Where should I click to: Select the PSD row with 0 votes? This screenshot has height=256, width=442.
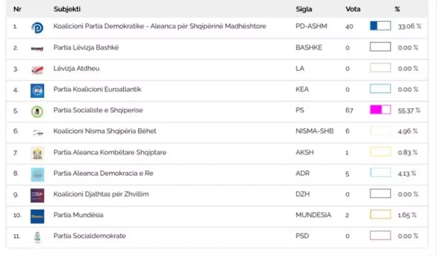click(216, 237)
